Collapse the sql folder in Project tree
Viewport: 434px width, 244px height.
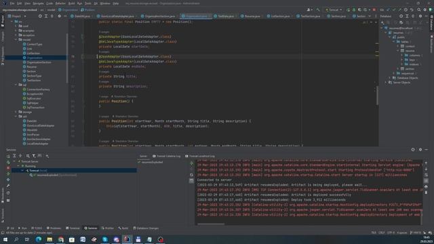(16, 85)
